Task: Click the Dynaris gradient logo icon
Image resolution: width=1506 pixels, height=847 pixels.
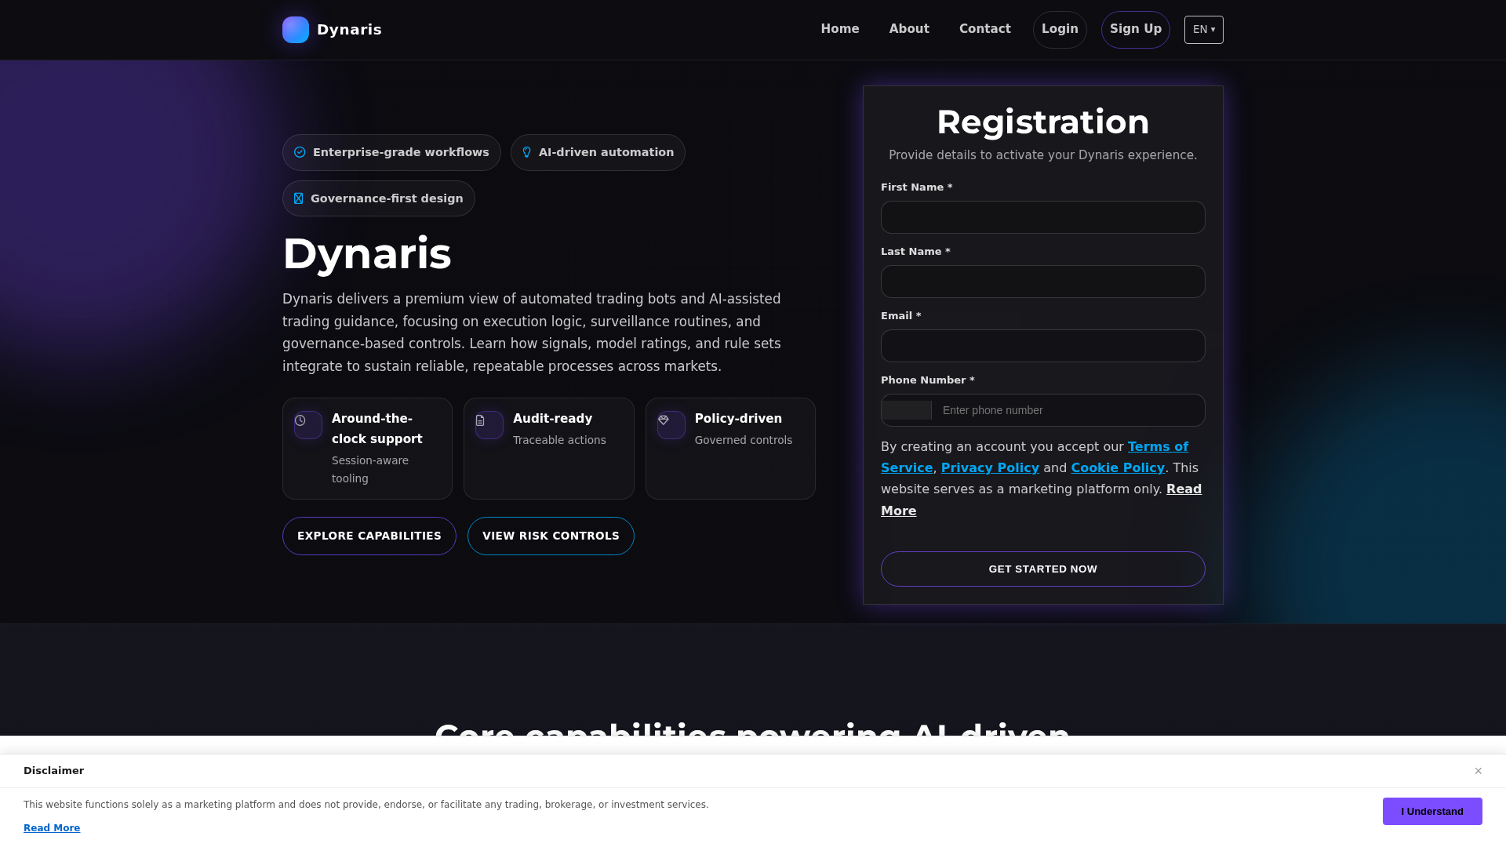Action: pos(296,30)
